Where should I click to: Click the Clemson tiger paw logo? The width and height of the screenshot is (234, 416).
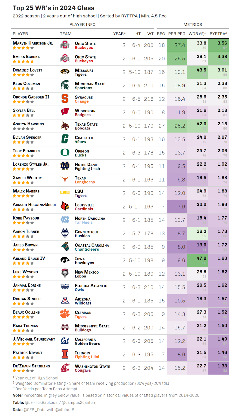pos(65,314)
